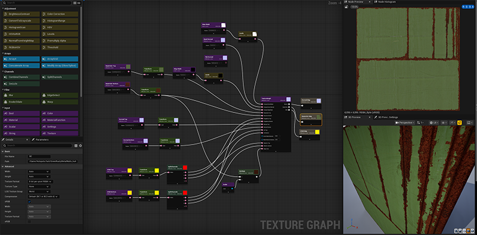The image size is (477, 235).
Task: Collapse the Channels category
Action: pos(3,71)
